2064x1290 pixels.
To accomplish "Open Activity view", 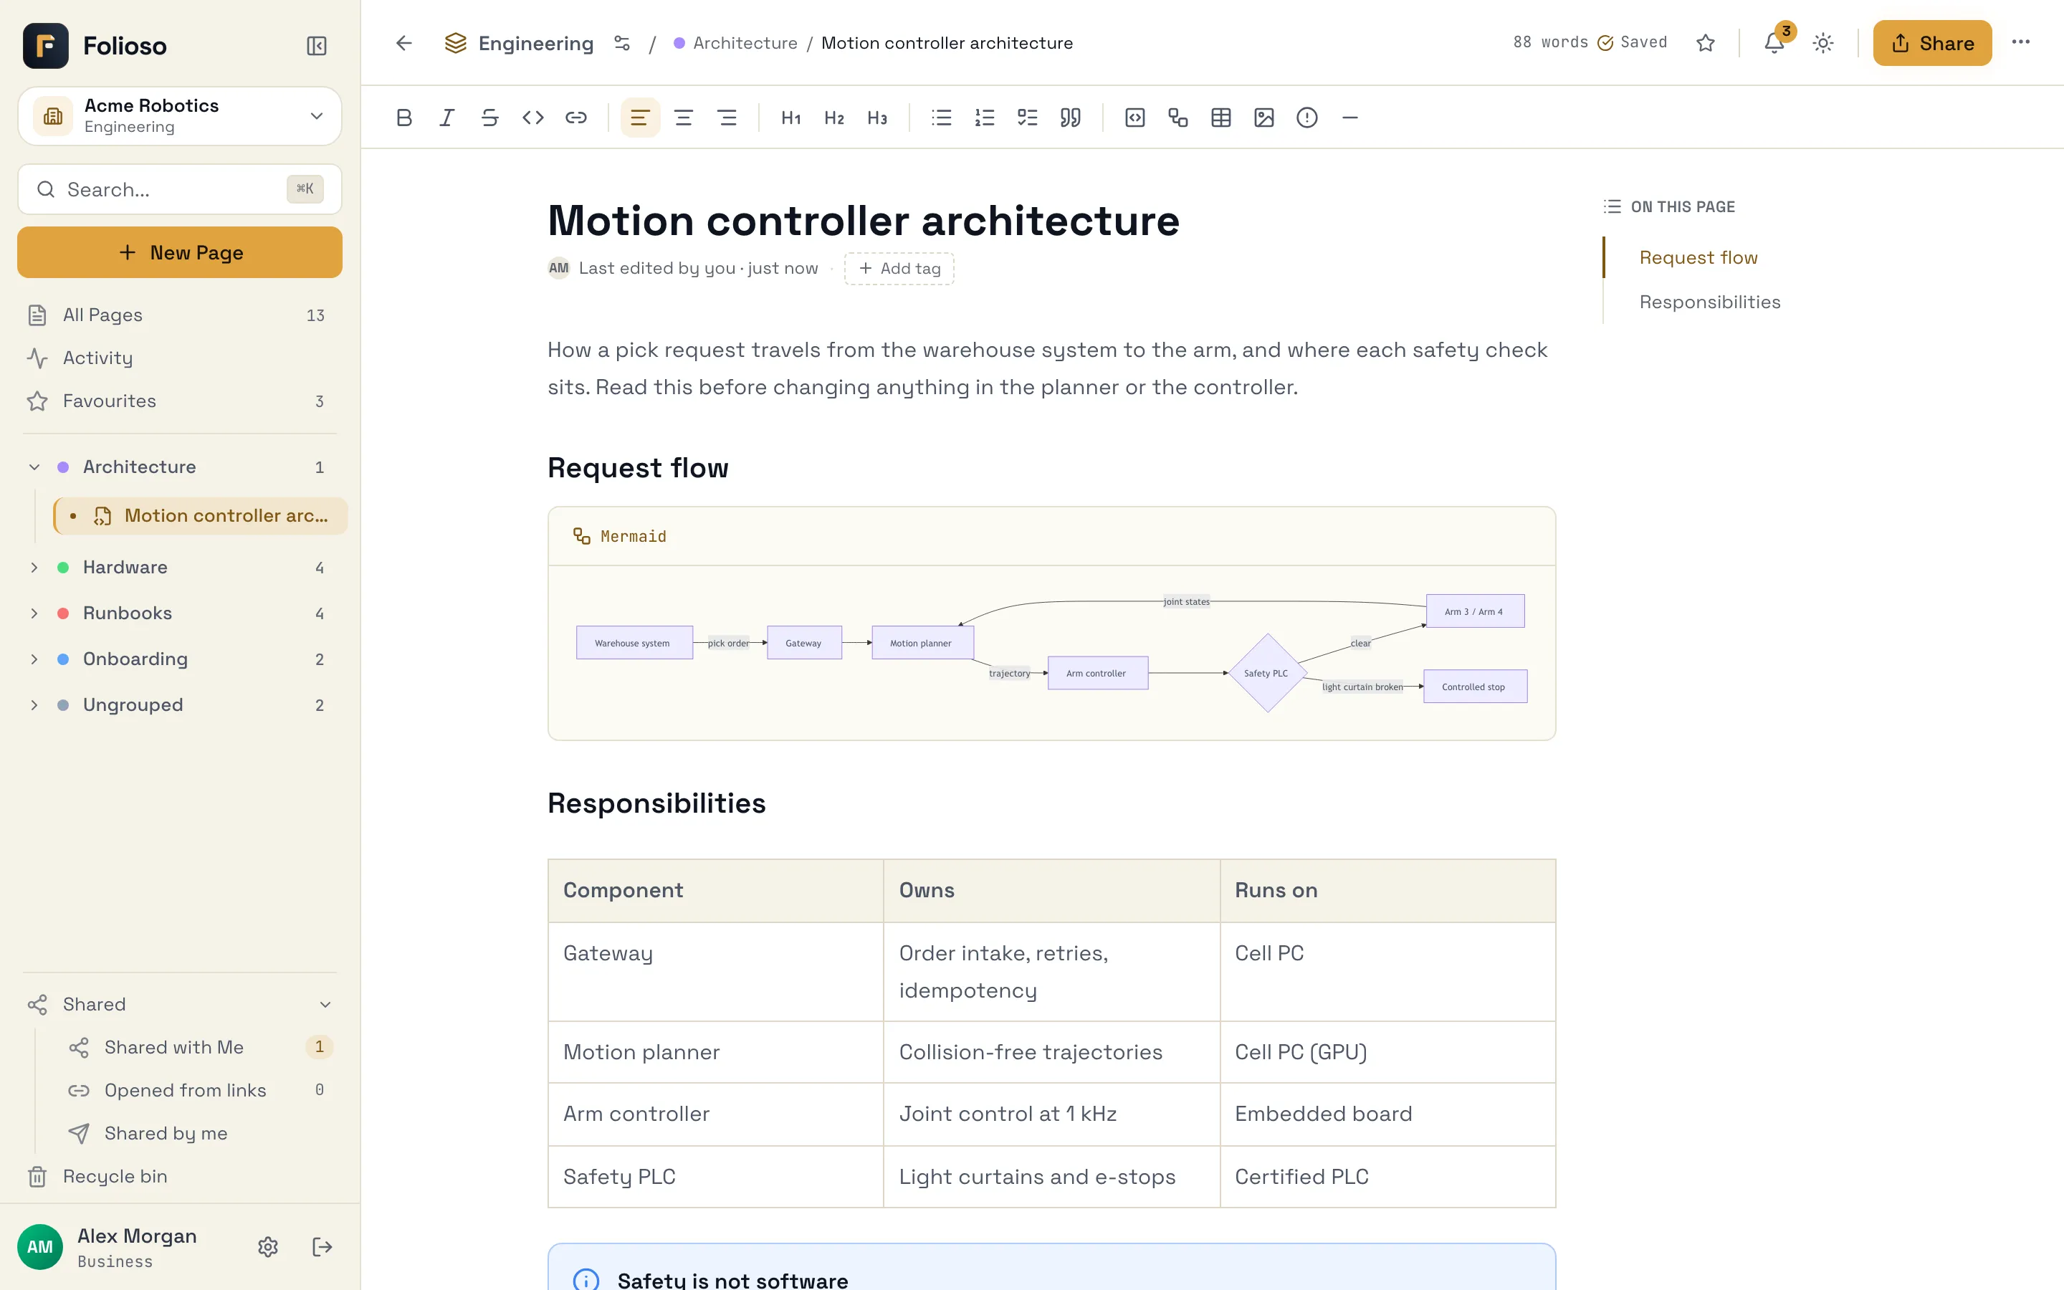I will (x=180, y=358).
